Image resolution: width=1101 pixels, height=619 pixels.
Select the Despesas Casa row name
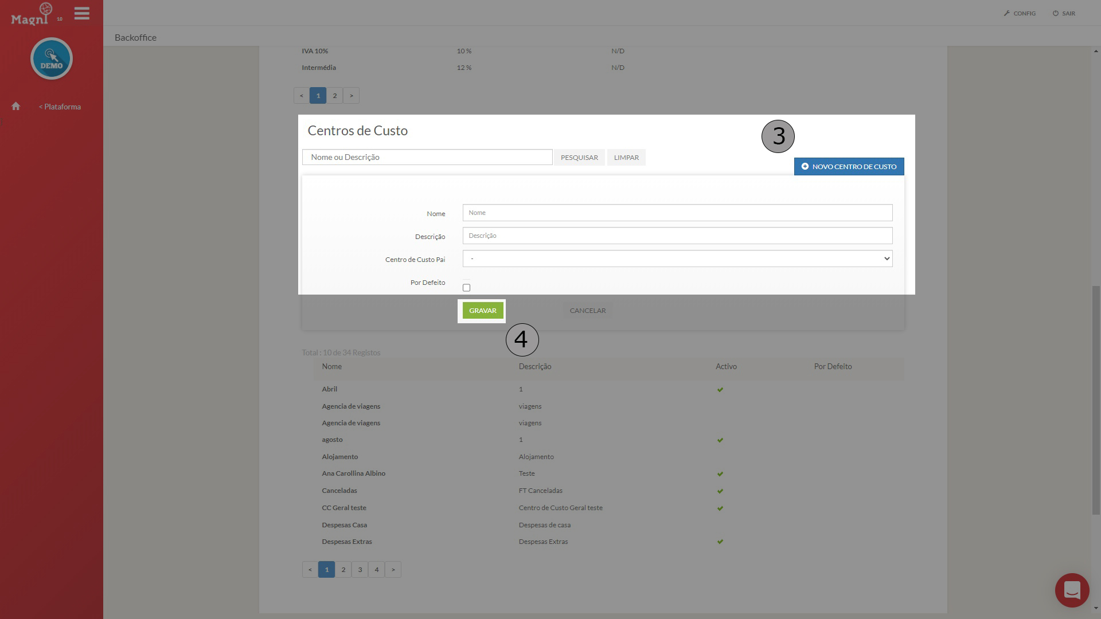click(x=344, y=525)
